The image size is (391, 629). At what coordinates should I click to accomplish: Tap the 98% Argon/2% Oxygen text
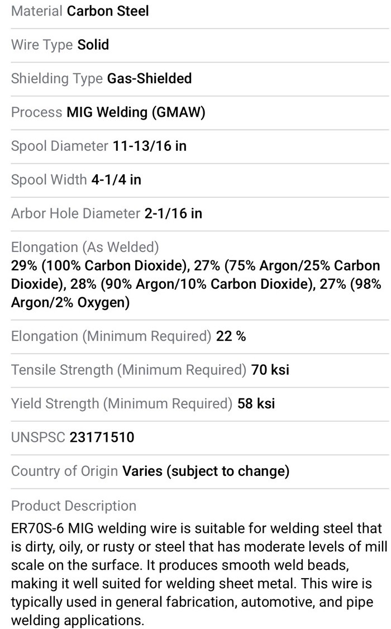point(196,293)
